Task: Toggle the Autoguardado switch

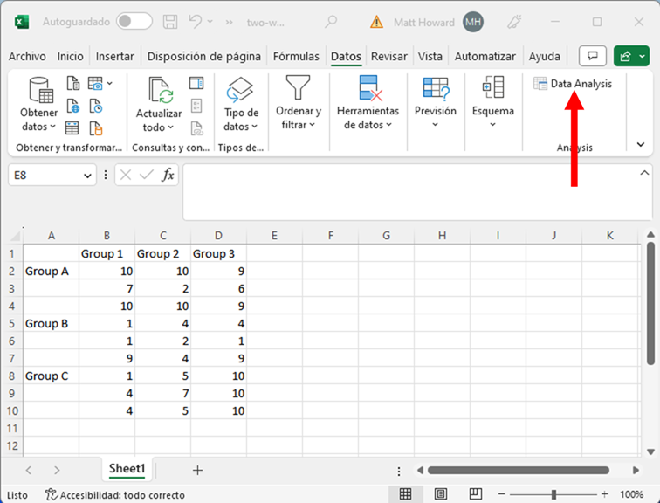Action: point(134,21)
